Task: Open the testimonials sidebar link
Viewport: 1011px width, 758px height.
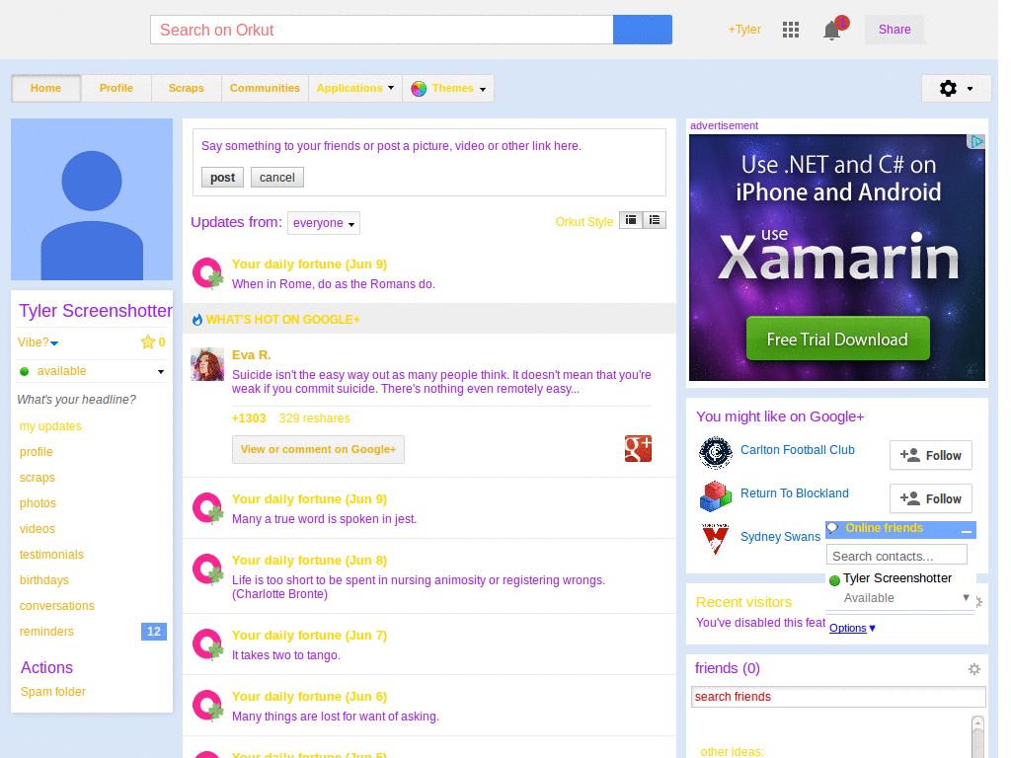Action: click(51, 555)
